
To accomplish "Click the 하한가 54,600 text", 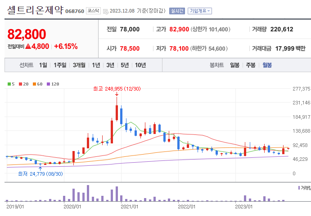I will 209,48.
